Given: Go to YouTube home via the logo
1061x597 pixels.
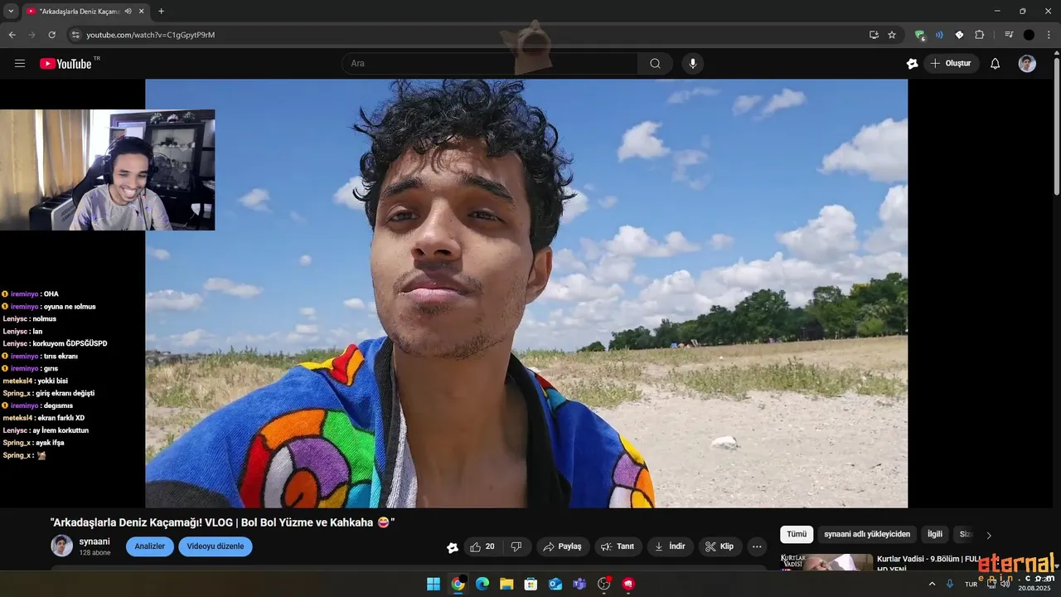Looking at the screenshot, I should tap(66, 64).
